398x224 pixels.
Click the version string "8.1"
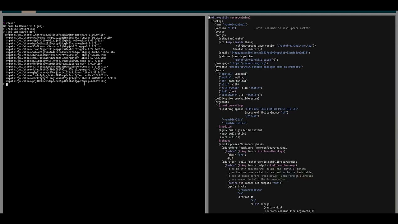coord(232,28)
